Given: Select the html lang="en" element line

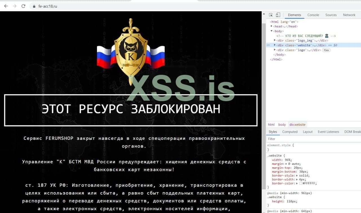Looking at the screenshot, I should pyautogui.click(x=284, y=22).
